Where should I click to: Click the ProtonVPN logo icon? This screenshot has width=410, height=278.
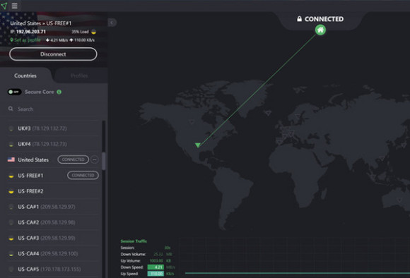click(4, 6)
